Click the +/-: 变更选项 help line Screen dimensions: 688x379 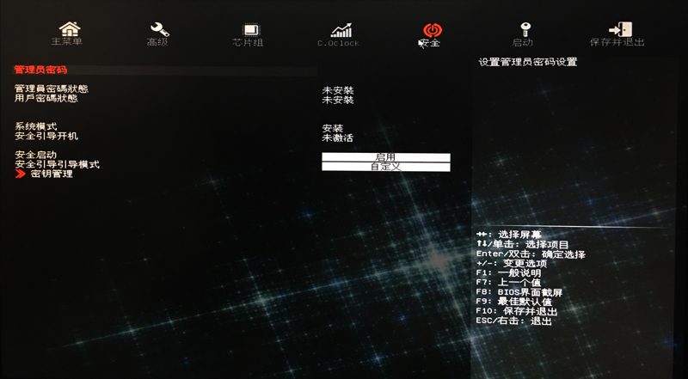coord(512,264)
